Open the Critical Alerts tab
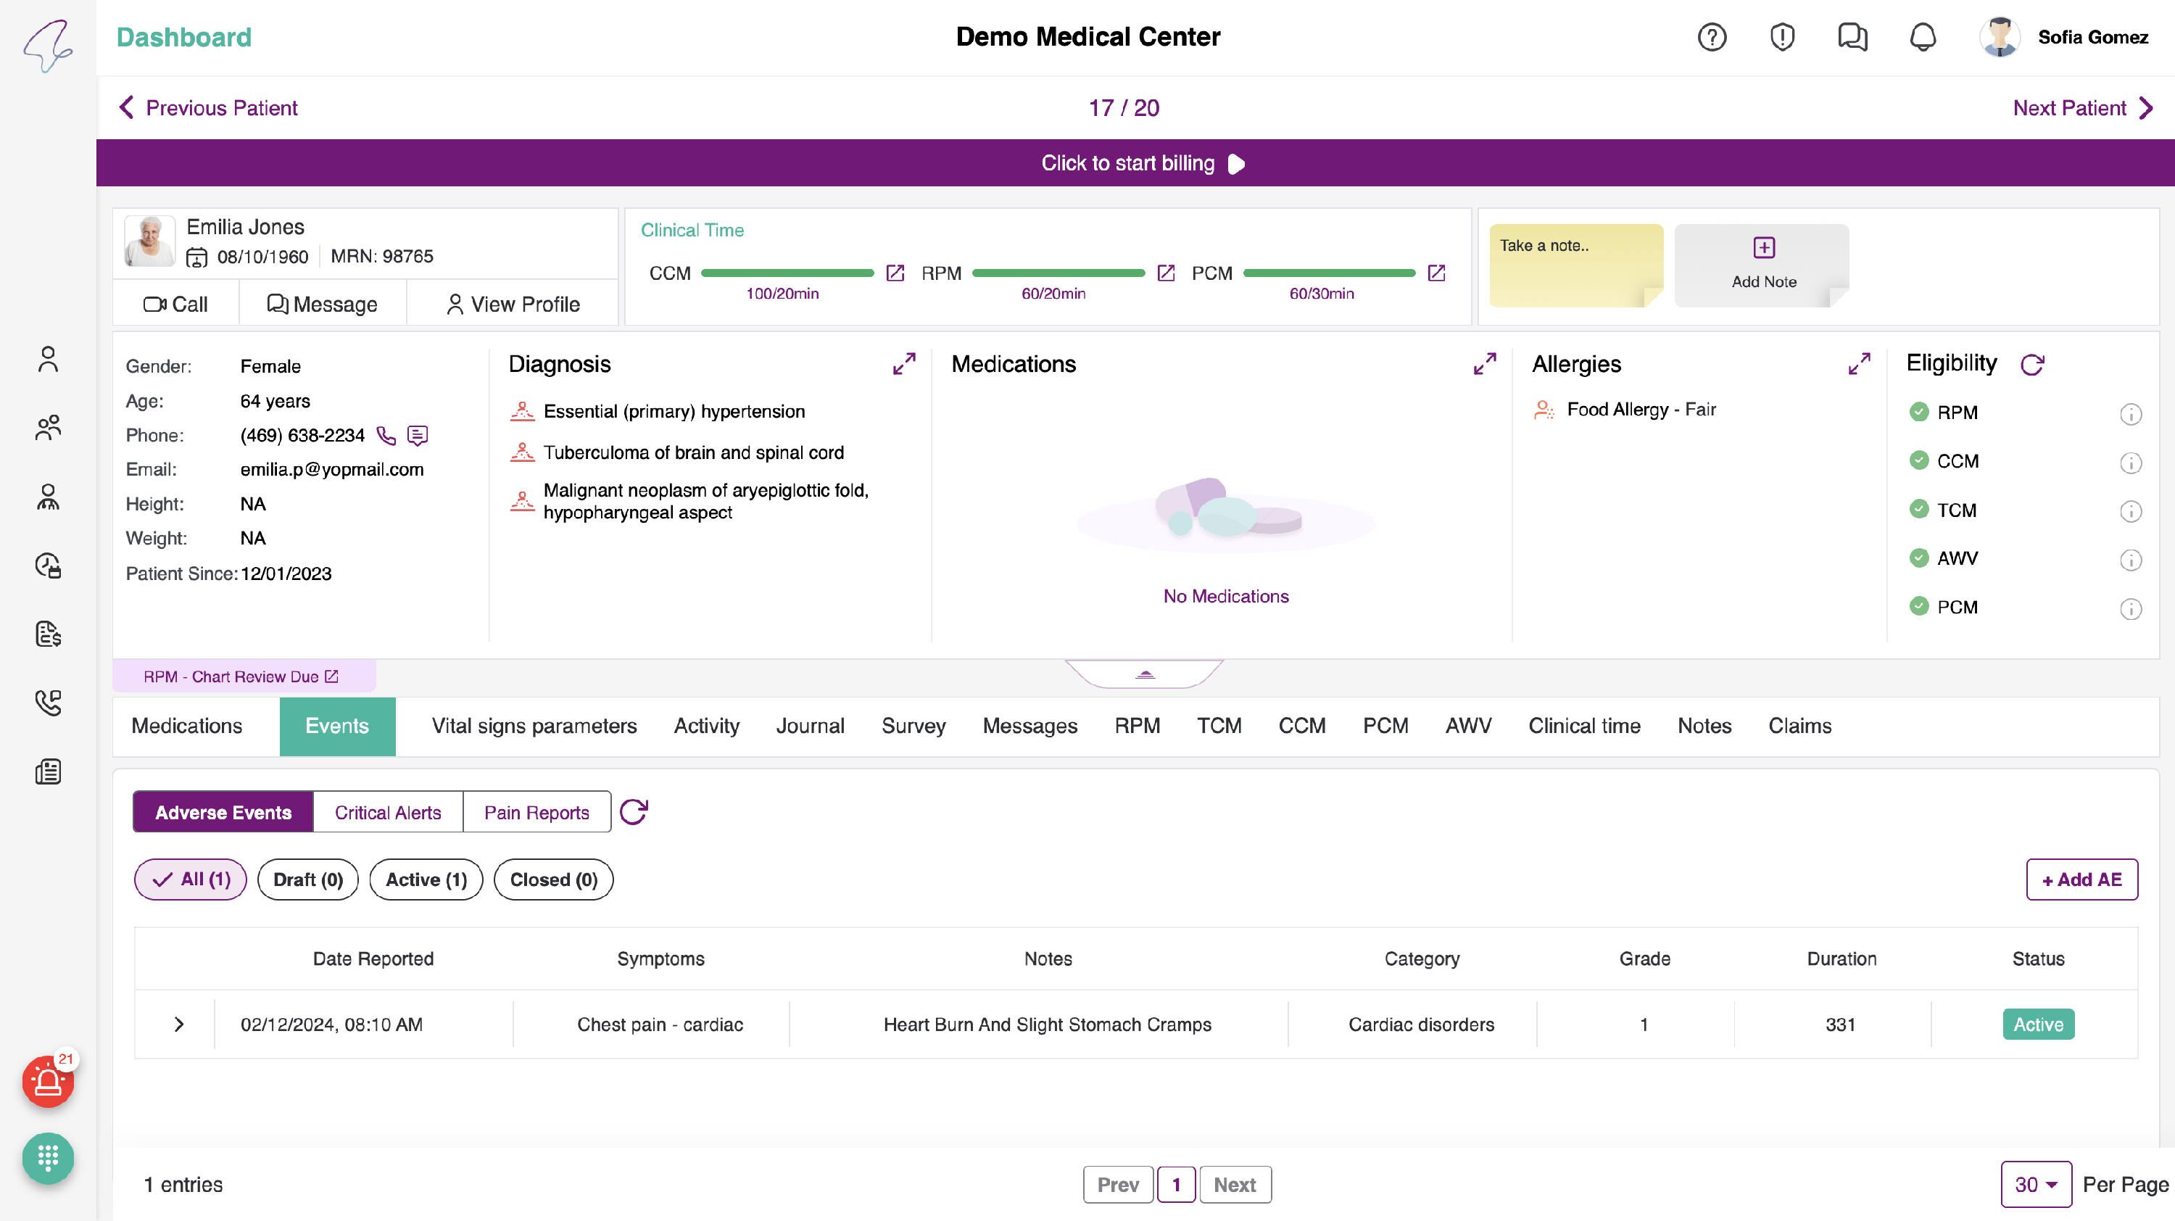This screenshot has width=2175, height=1221. (x=388, y=811)
